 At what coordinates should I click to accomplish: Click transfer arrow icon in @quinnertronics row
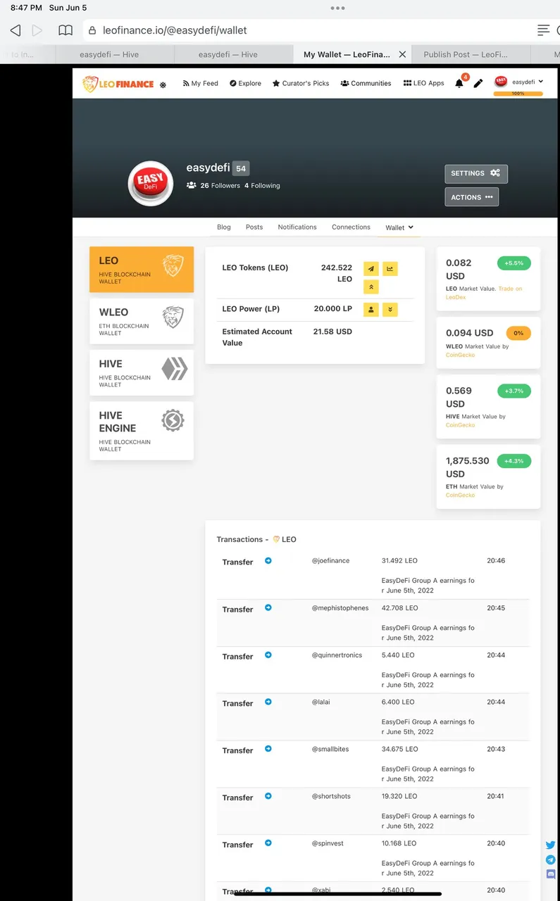pyautogui.click(x=268, y=655)
